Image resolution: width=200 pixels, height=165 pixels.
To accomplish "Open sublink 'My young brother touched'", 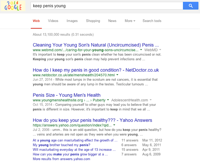I will tap(61, 145).
